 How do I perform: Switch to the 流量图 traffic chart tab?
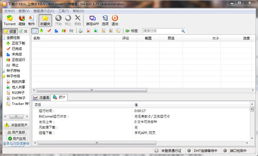(x=41, y=98)
